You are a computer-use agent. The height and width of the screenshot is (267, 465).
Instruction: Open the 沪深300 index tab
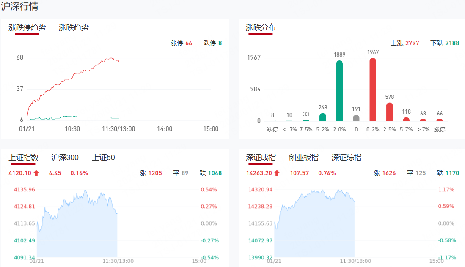click(65, 158)
